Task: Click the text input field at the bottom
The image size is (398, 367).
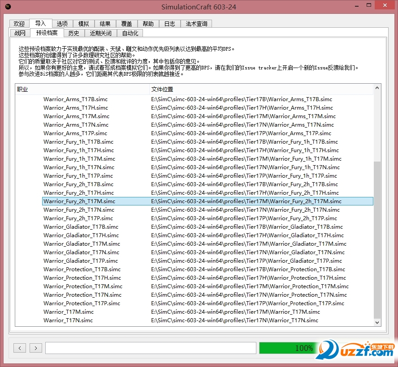Action: click(151, 348)
